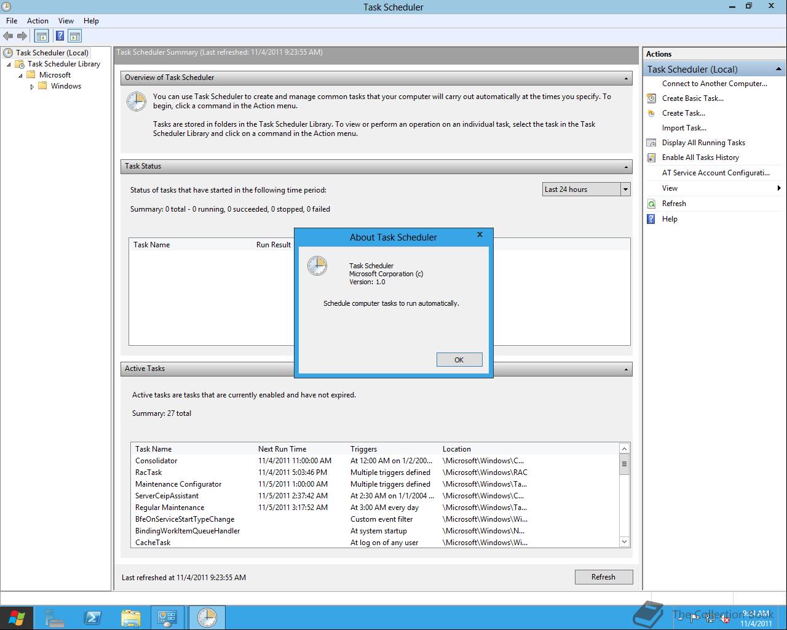Viewport: 787px width, 630px height.
Task: Click the Enable All Tasks History icon
Action: [651, 157]
